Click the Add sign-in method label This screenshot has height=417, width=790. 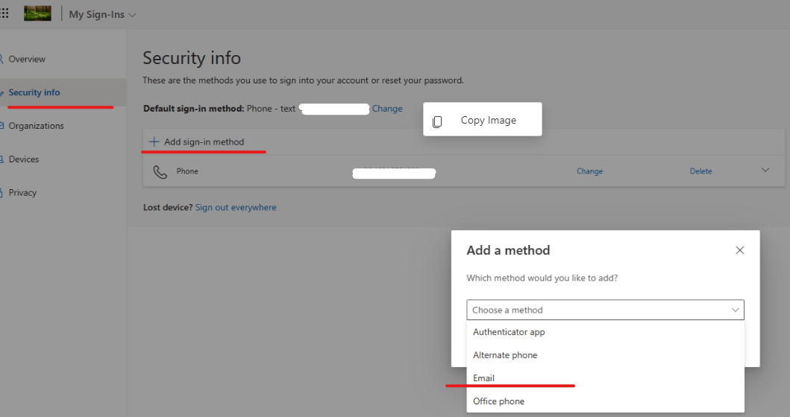tap(204, 141)
